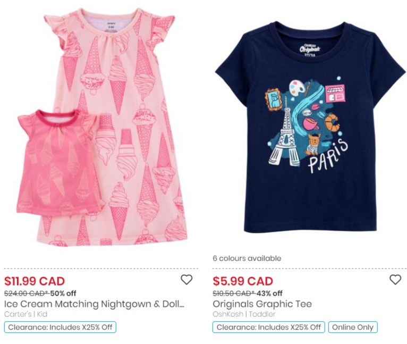Click the struck-through $24.00 CAD original price

click(27, 293)
